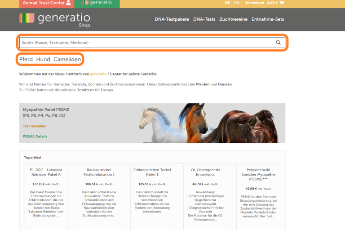Screen dimensions: 345x230
Task: Open Erbkrankheiten Teckel Paket 1 product
Action: [x=152, y=172]
